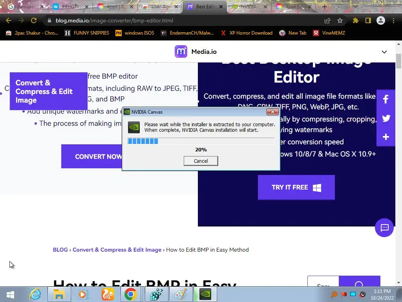Image resolution: width=402 pixels, height=302 pixels.
Task: Click the purple search button
Action: [360, 282]
